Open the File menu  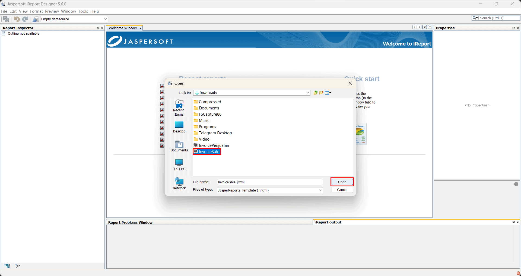point(4,11)
